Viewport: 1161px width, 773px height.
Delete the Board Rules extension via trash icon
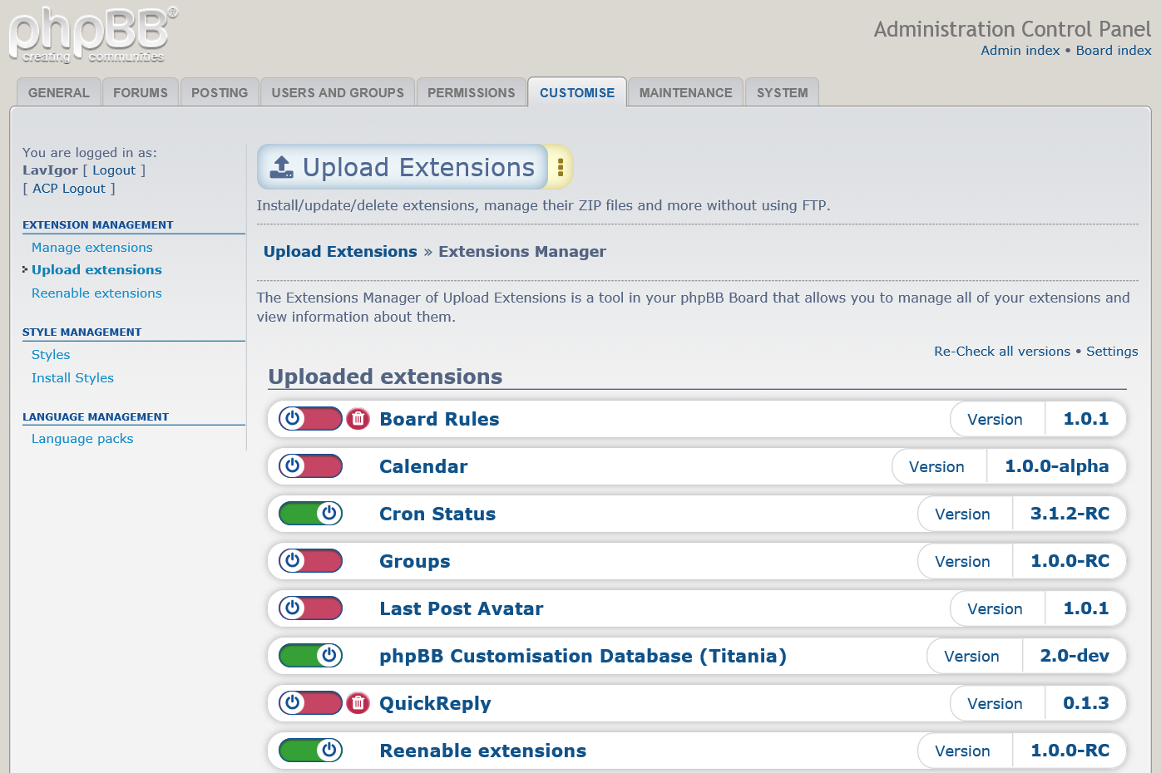pos(358,419)
